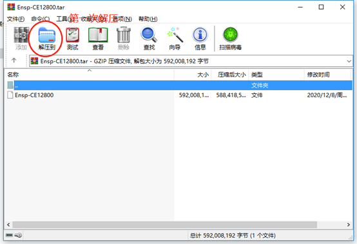Click the archive icon in the address bar
Screen dimensions: 357x244
[x=34, y=61]
